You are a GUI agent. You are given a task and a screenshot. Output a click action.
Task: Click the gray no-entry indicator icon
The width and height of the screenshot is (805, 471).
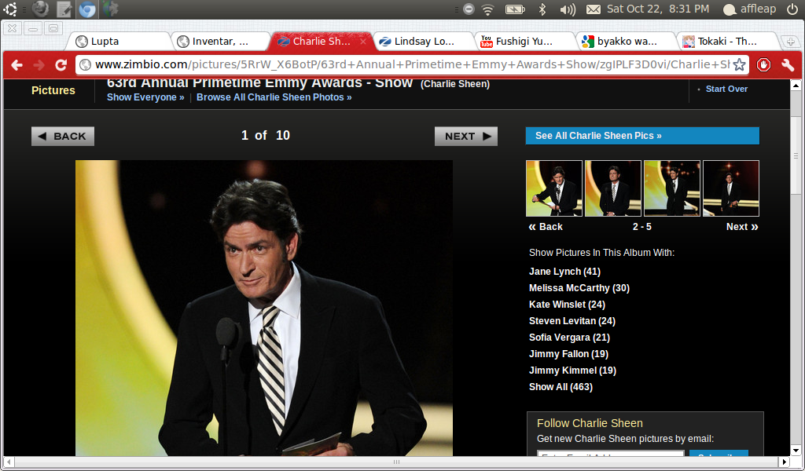pos(469,9)
